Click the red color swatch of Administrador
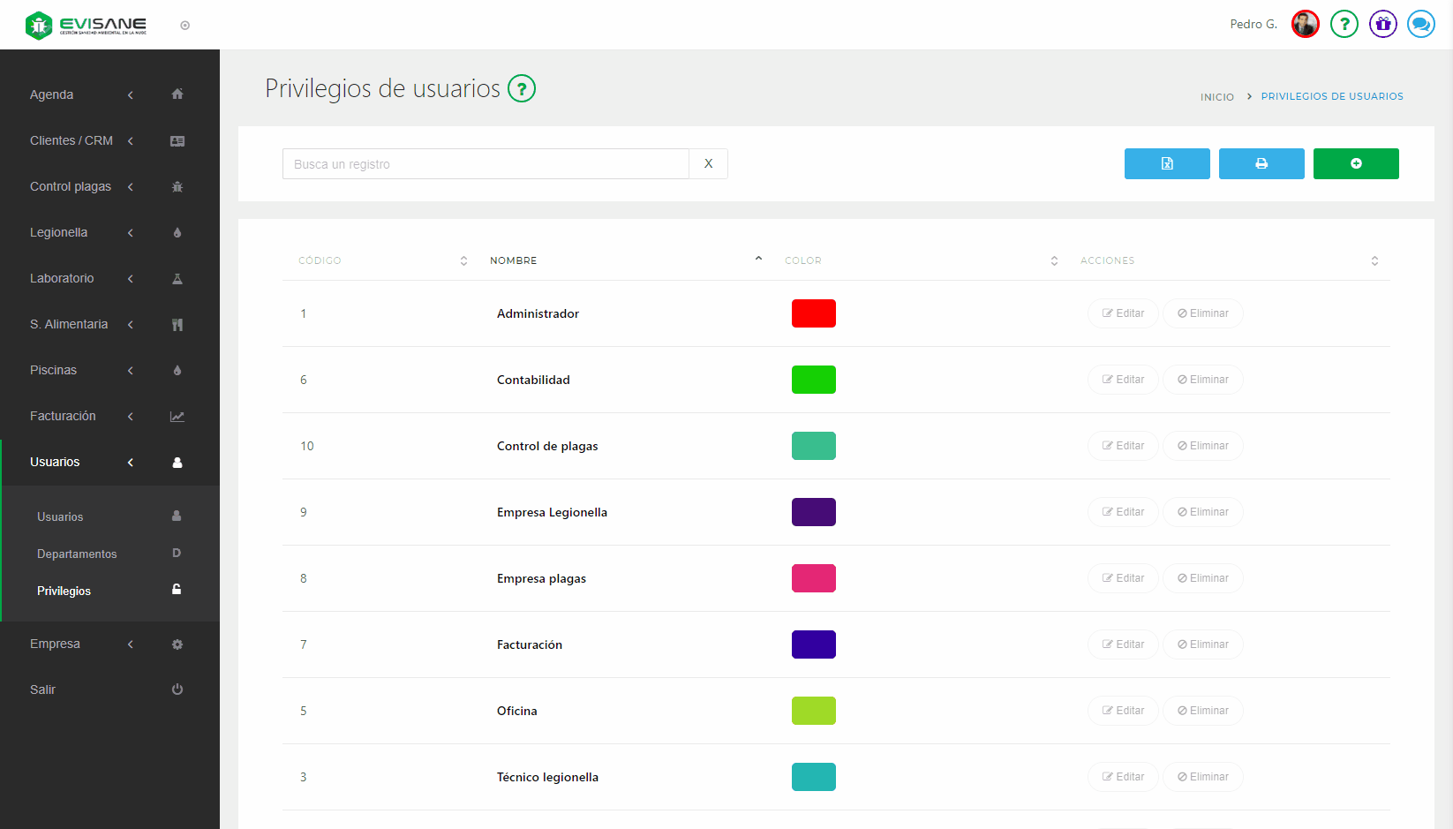 coord(813,313)
